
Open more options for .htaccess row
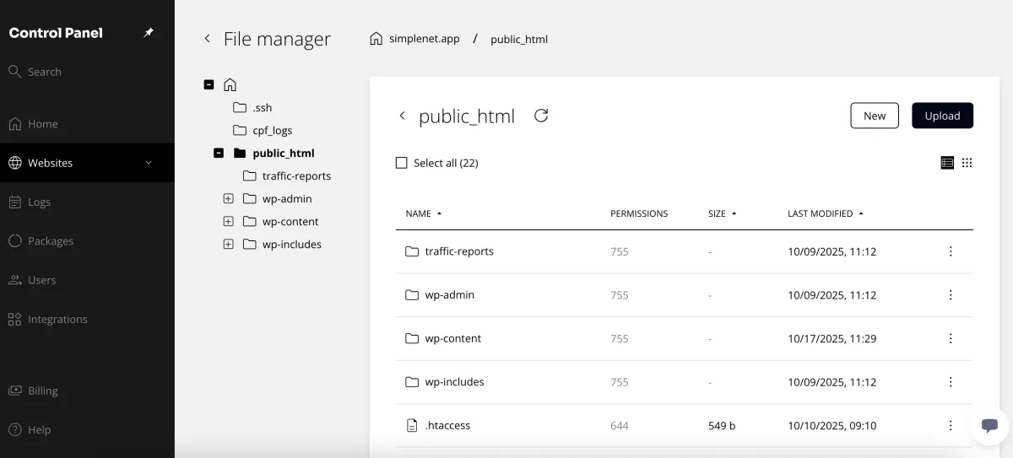pyautogui.click(x=951, y=426)
